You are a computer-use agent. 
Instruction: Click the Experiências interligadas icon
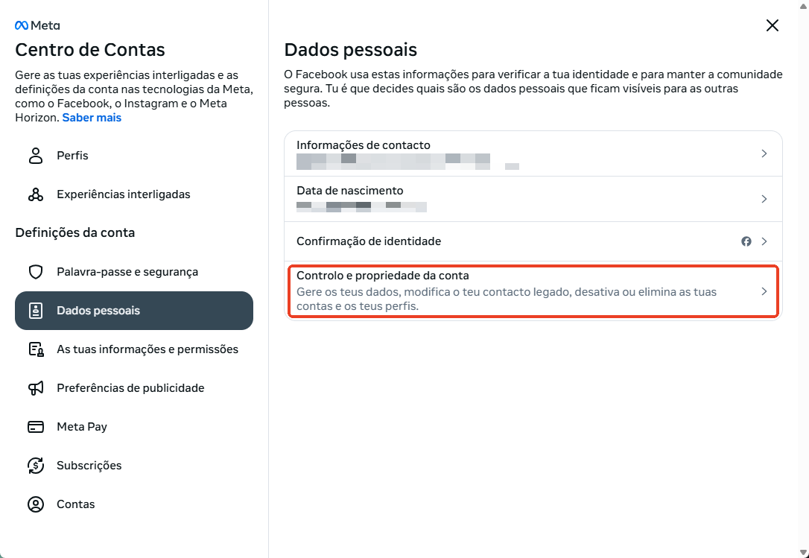[x=36, y=194]
